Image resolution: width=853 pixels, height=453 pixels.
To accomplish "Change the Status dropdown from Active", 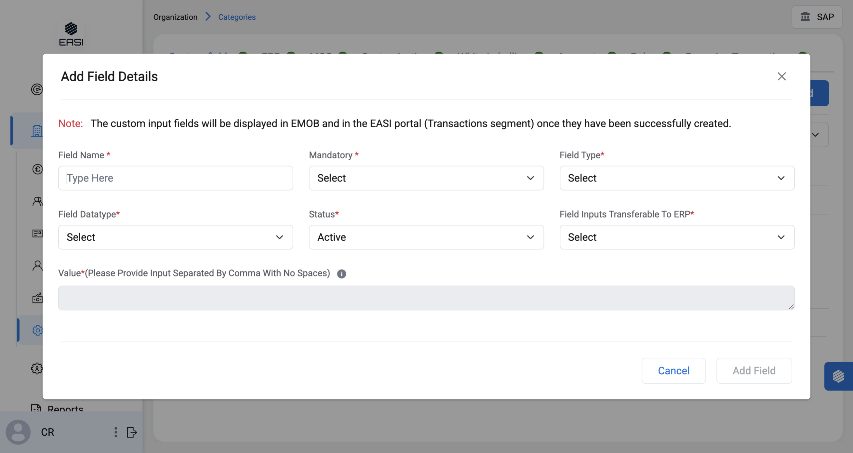I will click(426, 237).
